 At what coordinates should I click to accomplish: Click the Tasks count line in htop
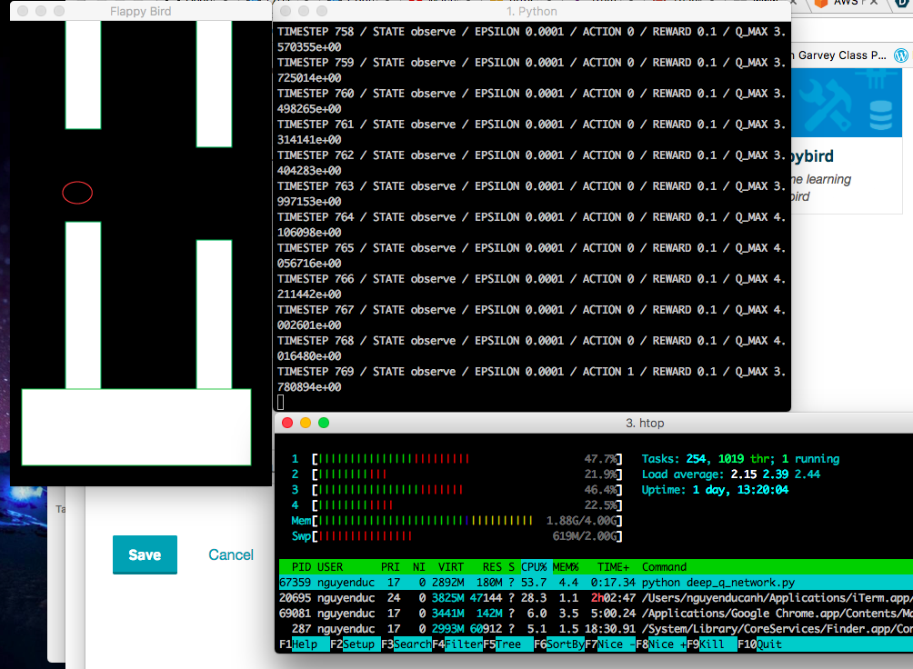coord(740,459)
